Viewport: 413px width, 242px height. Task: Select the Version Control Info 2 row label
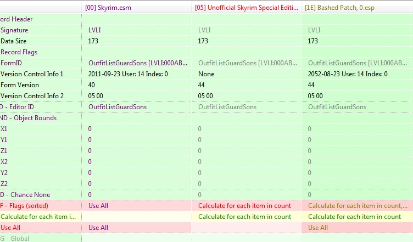32,96
